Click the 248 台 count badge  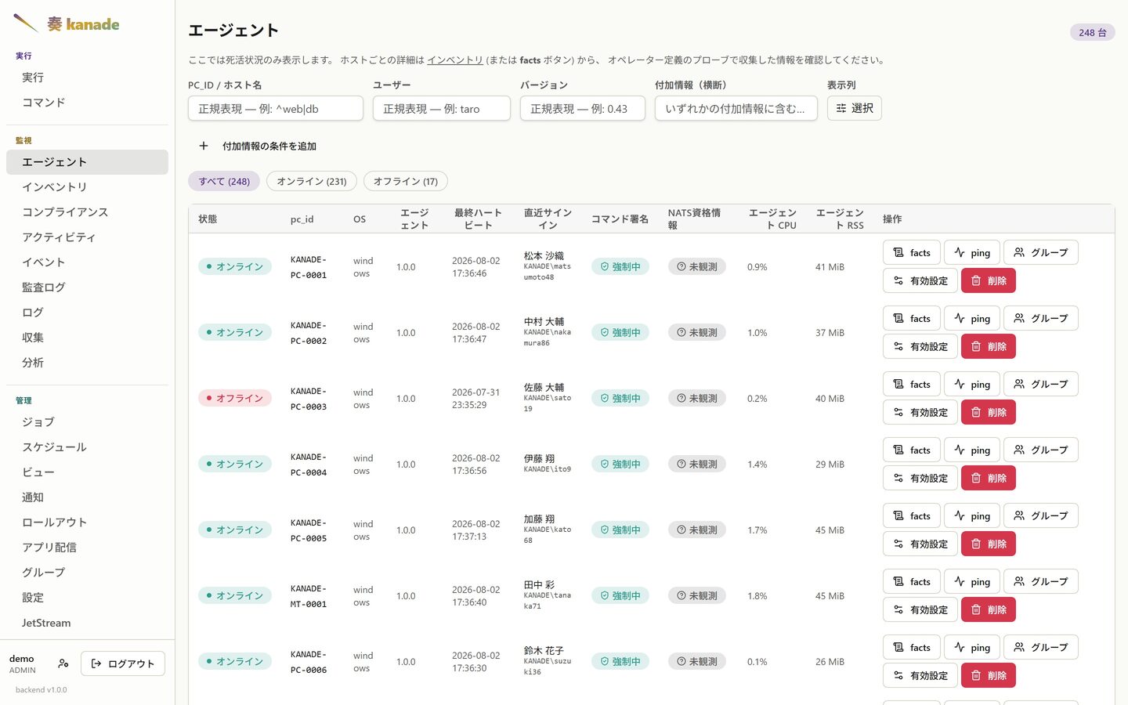tap(1093, 32)
